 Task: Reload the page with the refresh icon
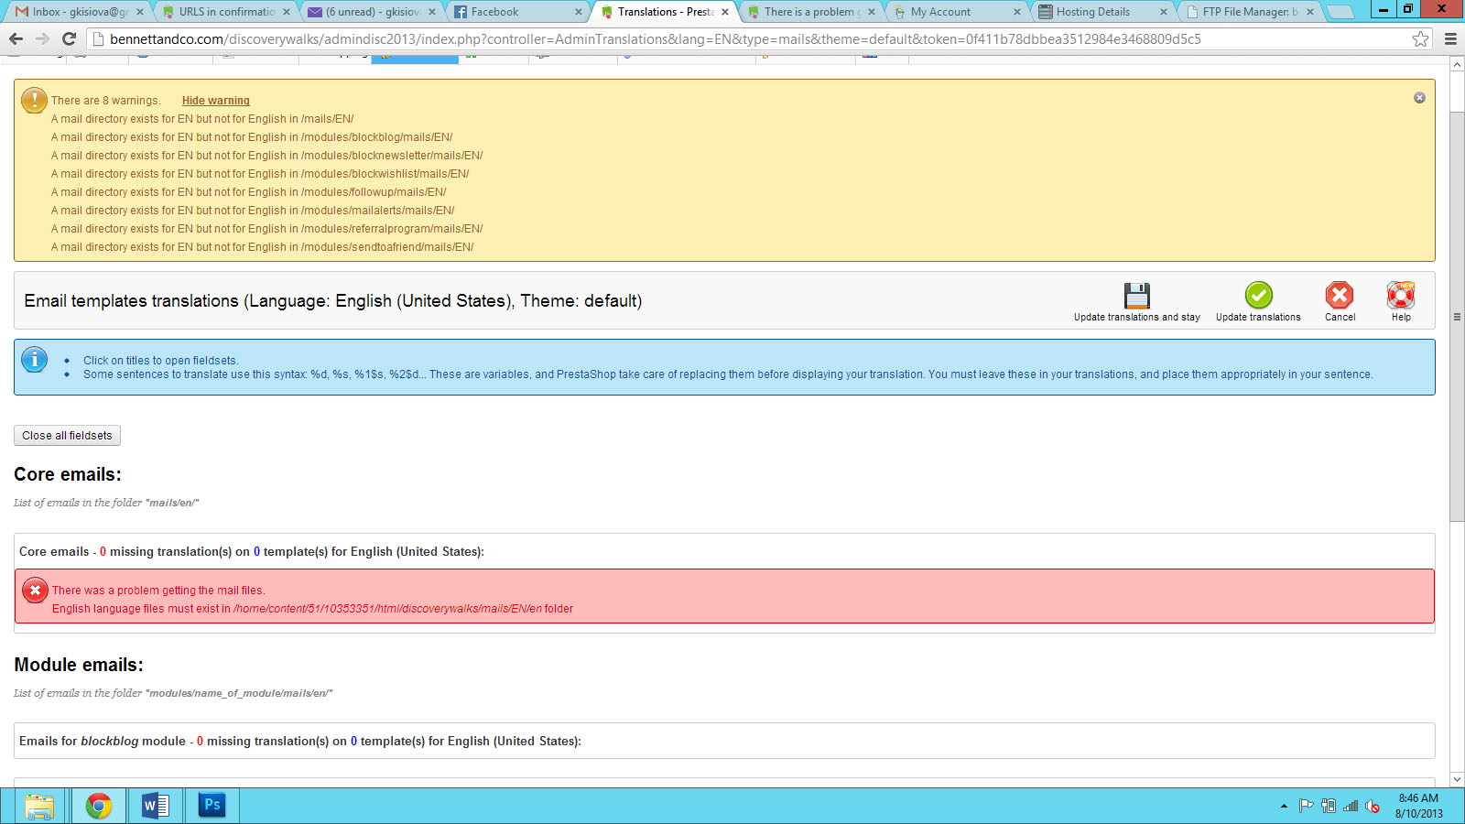pyautogui.click(x=69, y=39)
